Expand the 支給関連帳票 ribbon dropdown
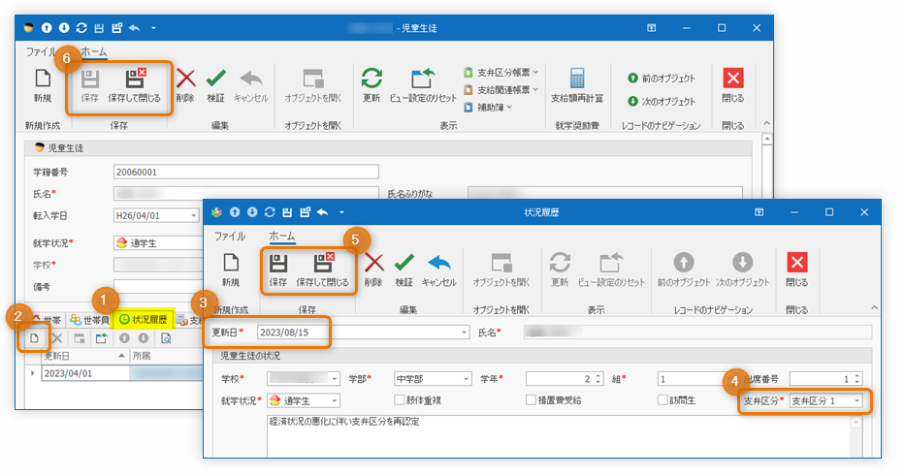905x476 pixels. [x=535, y=89]
